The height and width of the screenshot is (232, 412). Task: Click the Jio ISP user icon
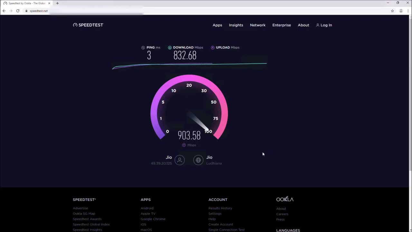[180, 160]
